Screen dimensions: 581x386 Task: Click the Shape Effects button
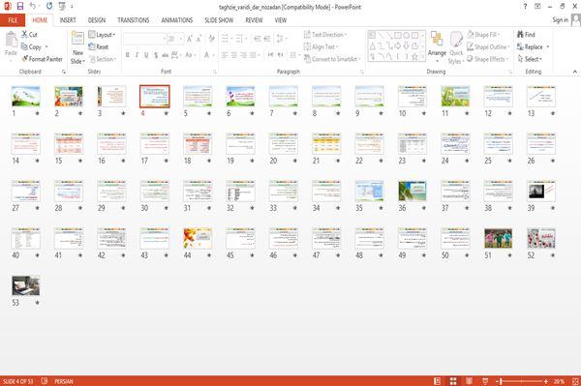(488, 59)
